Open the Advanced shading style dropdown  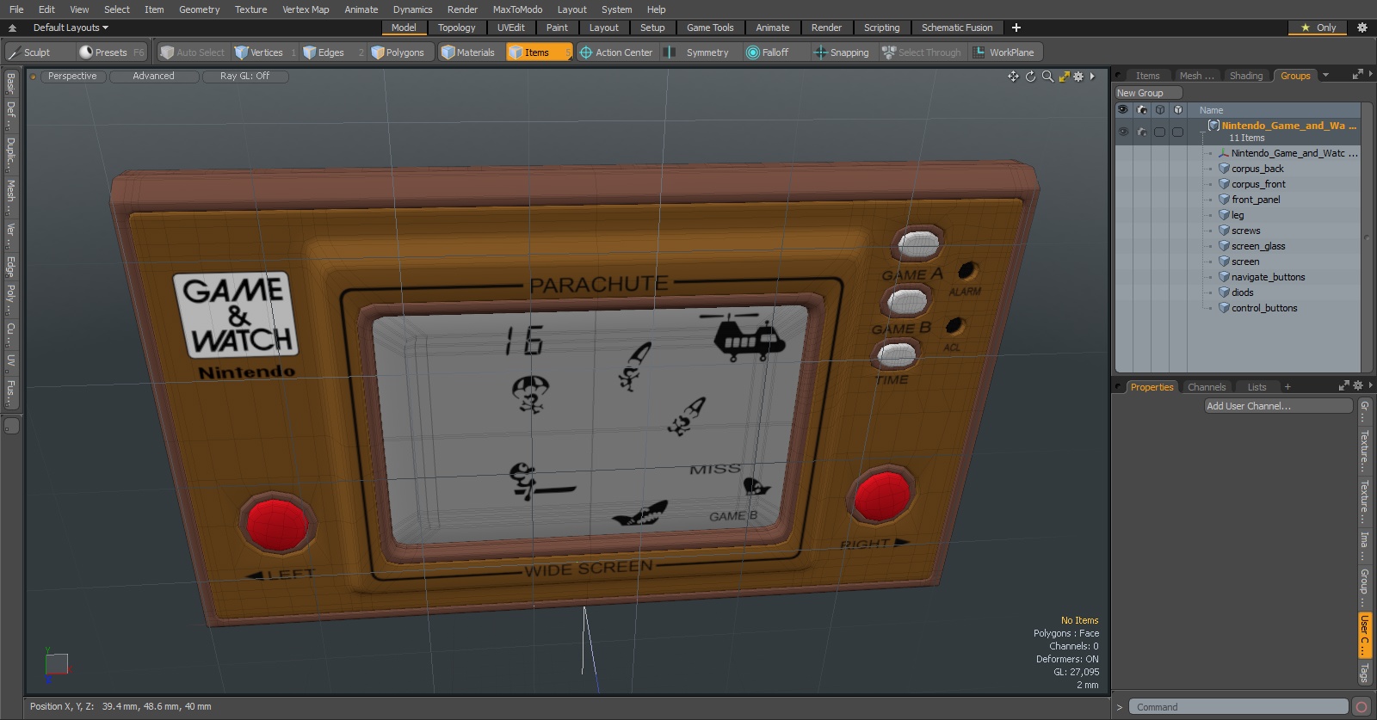[154, 77]
